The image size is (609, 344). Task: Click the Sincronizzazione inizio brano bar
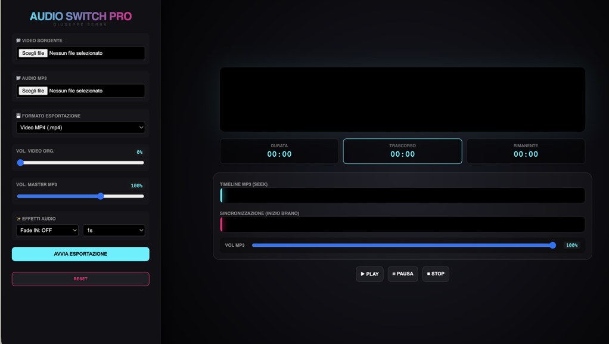click(402, 224)
